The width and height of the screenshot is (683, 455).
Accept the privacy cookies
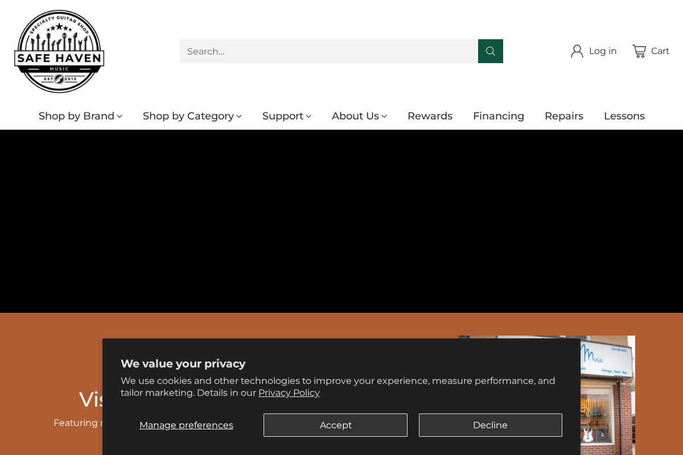(x=335, y=425)
